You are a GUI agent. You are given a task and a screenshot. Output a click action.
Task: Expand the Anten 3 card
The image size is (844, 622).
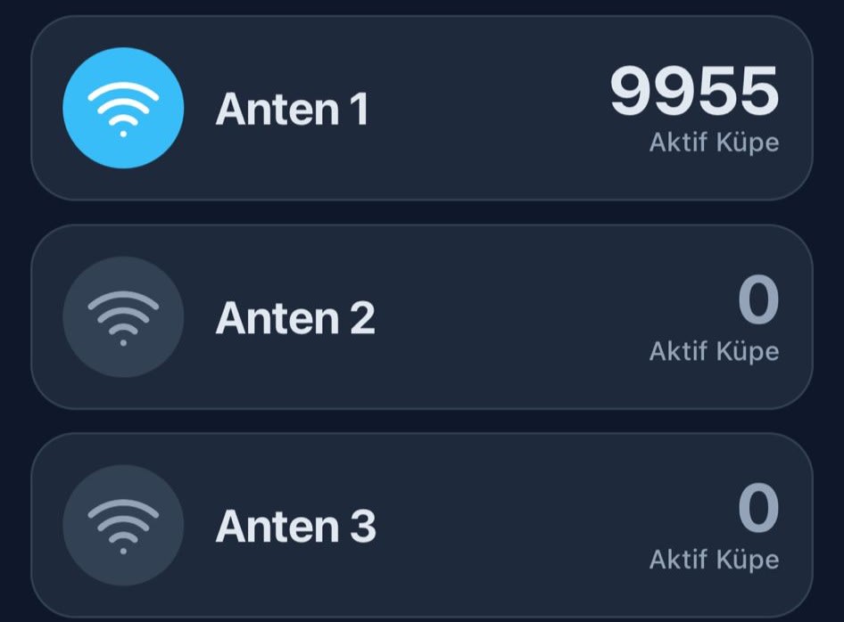pos(422,526)
